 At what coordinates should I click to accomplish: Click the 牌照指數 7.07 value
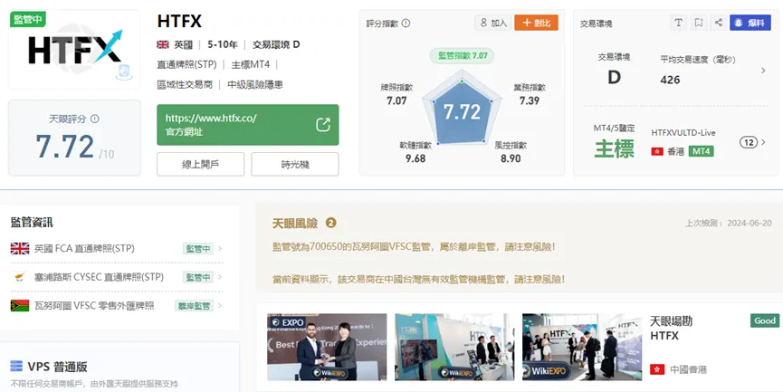coord(396,100)
